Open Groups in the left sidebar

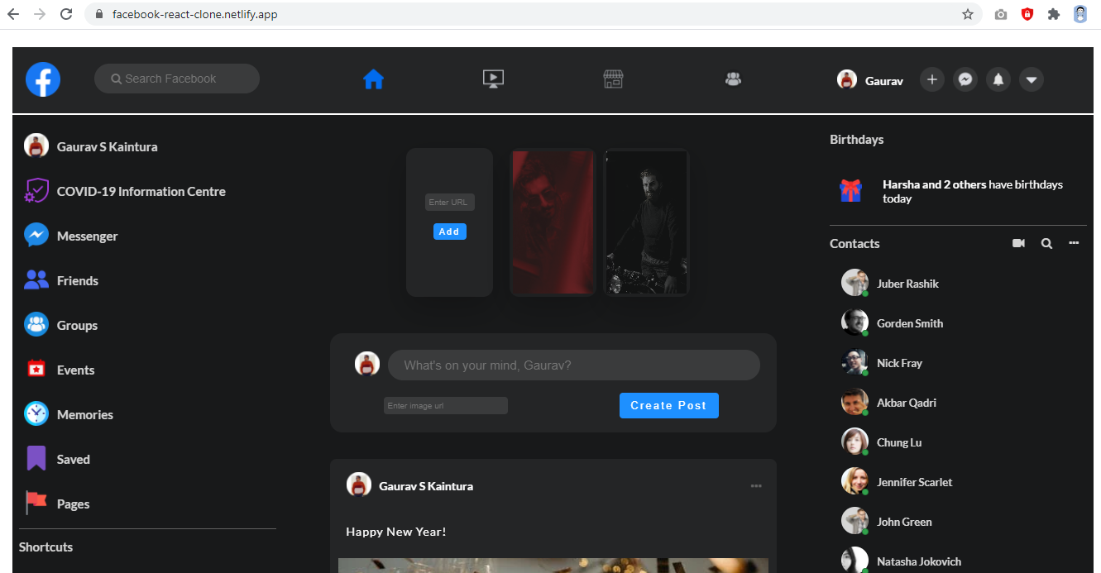[x=61, y=325]
